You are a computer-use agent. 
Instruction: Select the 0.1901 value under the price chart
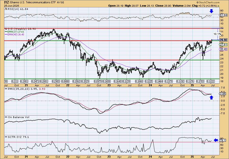[24, 81]
